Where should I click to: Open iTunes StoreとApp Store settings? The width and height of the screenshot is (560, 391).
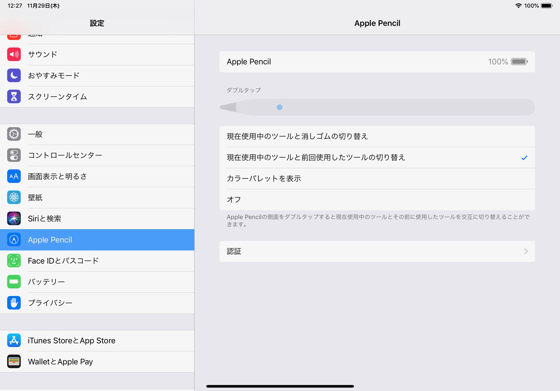tap(97, 341)
